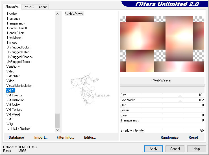Screen dimensions: 209x155
Task: Cancel the Filters Unlimited dialog
Action: [175, 149]
